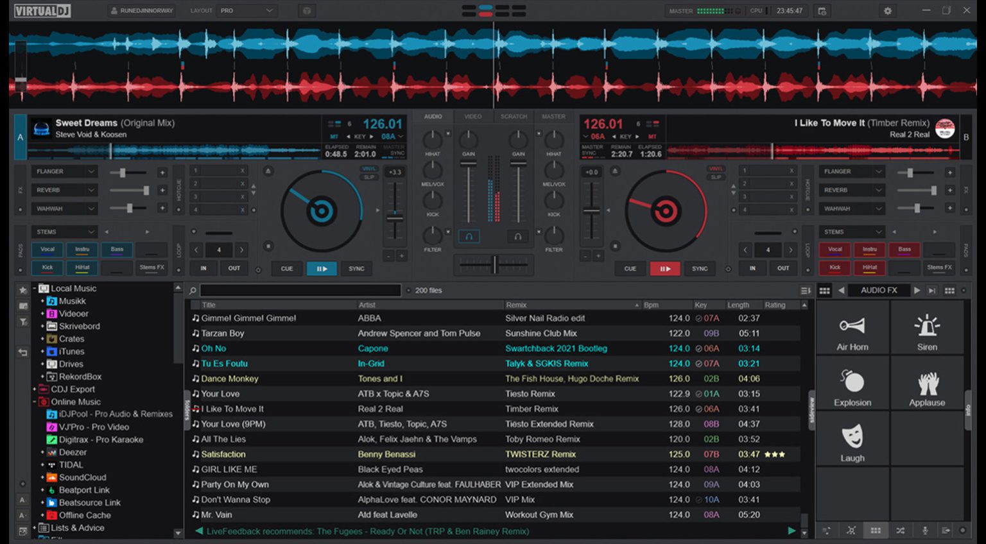
Task: Open the MASTER tab in the mixer
Action: pos(553,116)
